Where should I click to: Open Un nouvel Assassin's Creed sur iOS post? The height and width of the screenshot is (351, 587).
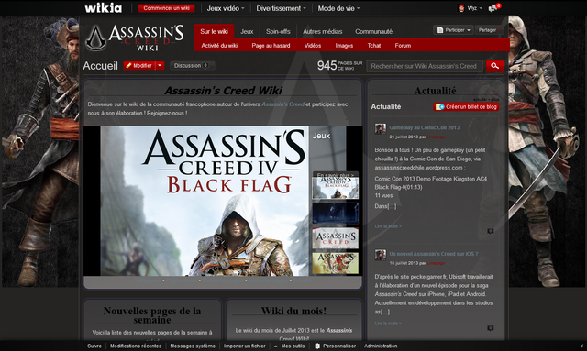434,254
